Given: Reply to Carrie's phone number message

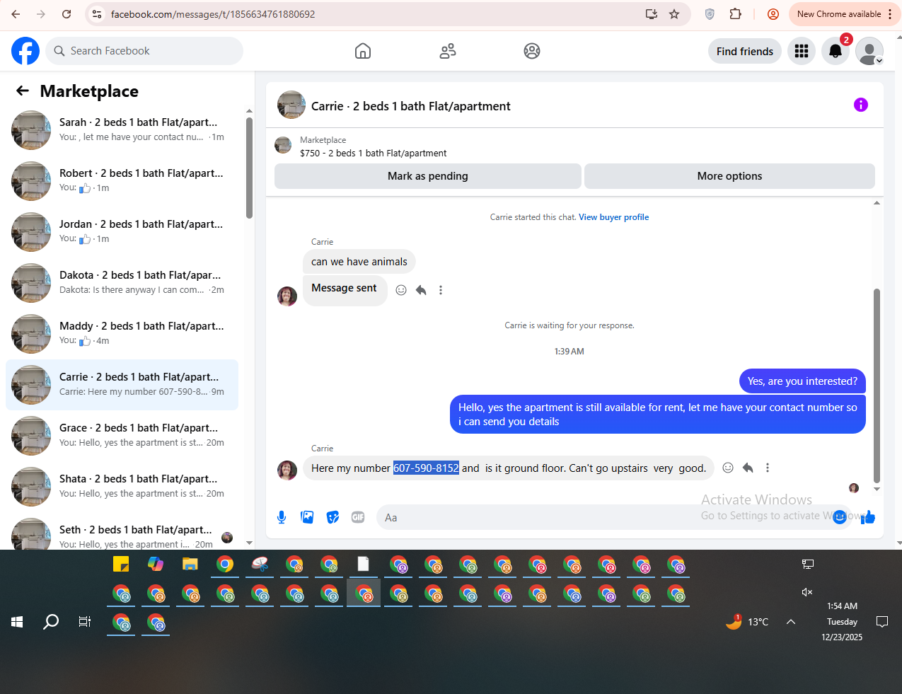Looking at the screenshot, I should pos(748,468).
